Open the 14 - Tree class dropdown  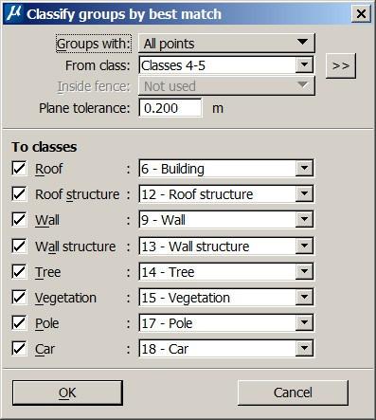point(226,271)
